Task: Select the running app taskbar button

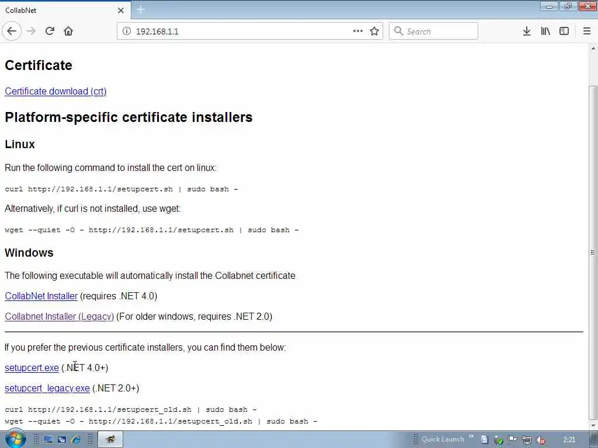Action: point(110,440)
